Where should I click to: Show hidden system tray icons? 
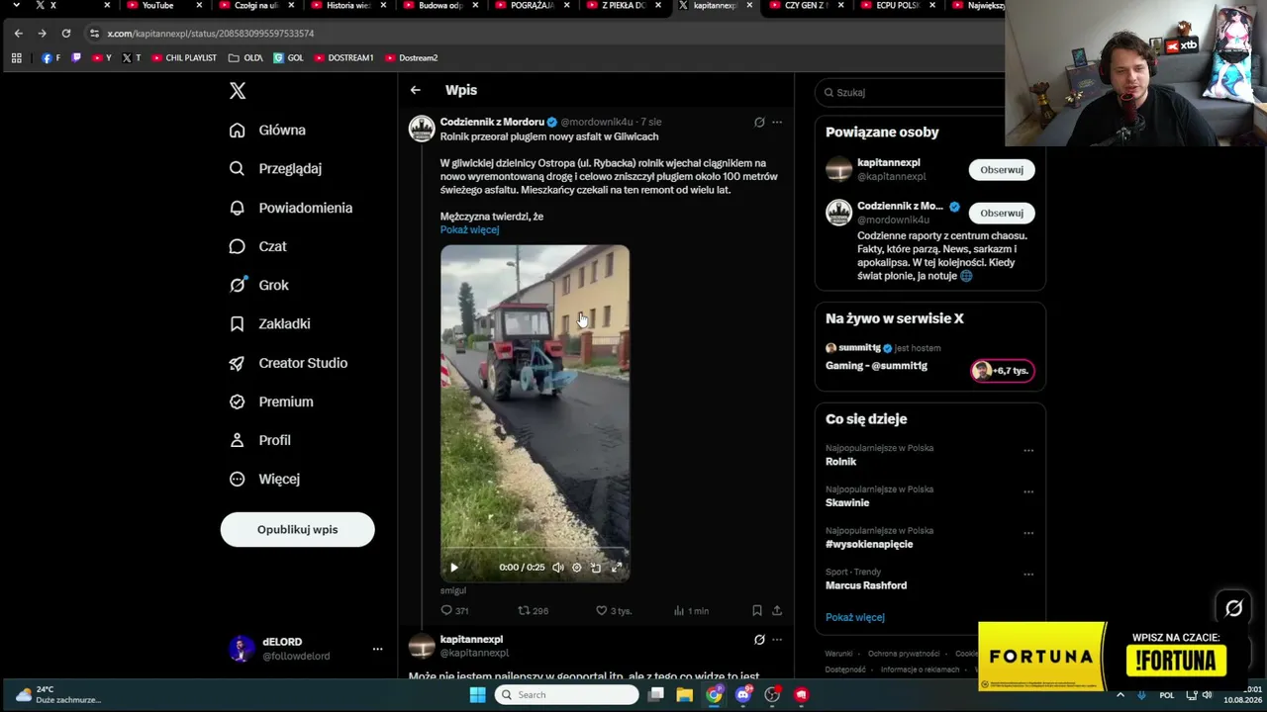(1121, 695)
